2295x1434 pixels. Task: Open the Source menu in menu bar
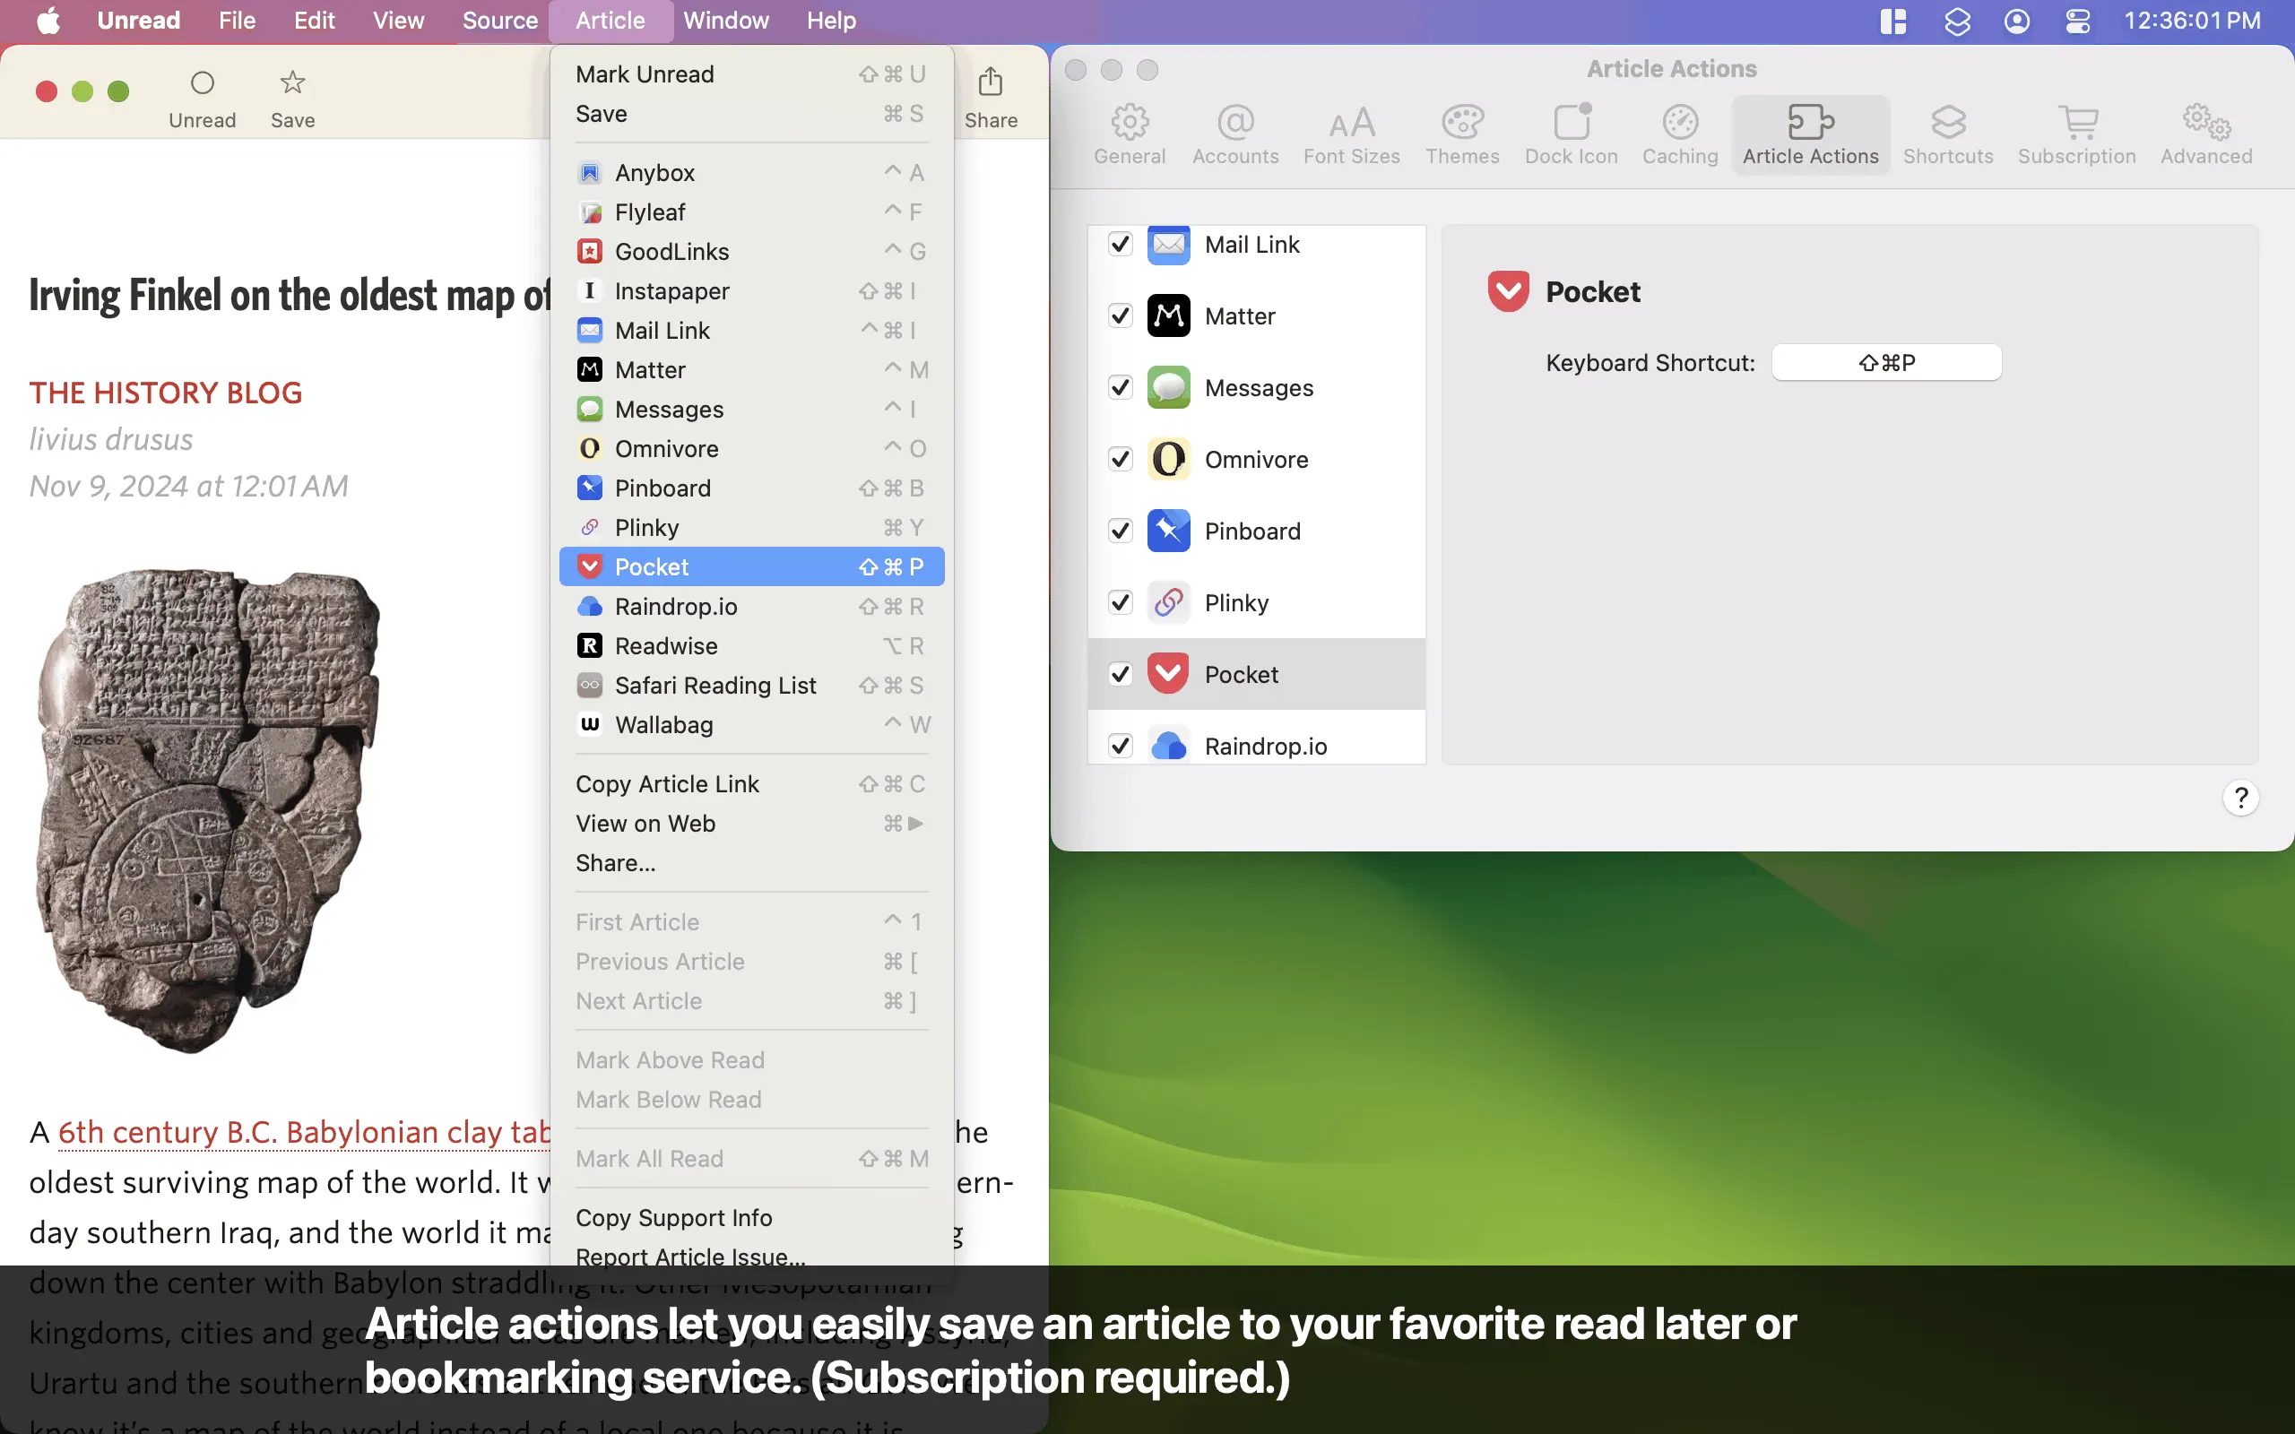(498, 21)
